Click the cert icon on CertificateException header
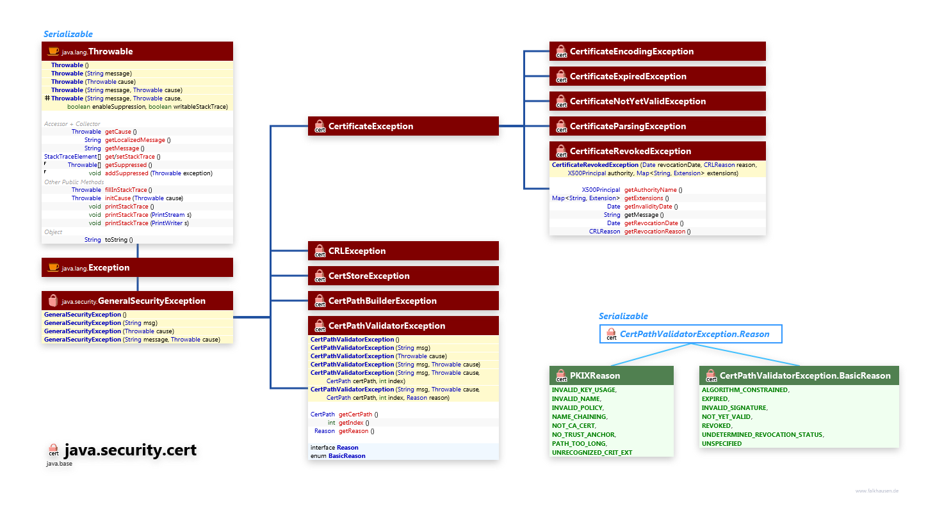The width and height of the screenshot is (935, 520). [320, 126]
